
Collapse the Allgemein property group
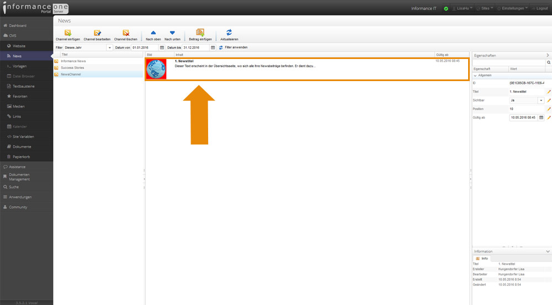(476, 75)
